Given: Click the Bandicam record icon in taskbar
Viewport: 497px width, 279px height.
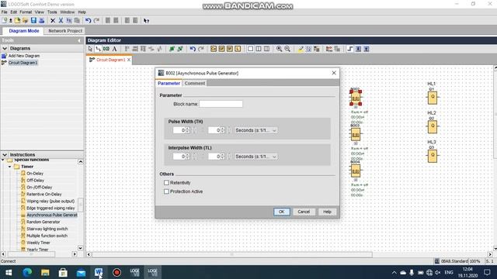Looking at the screenshot, I should [116, 272].
